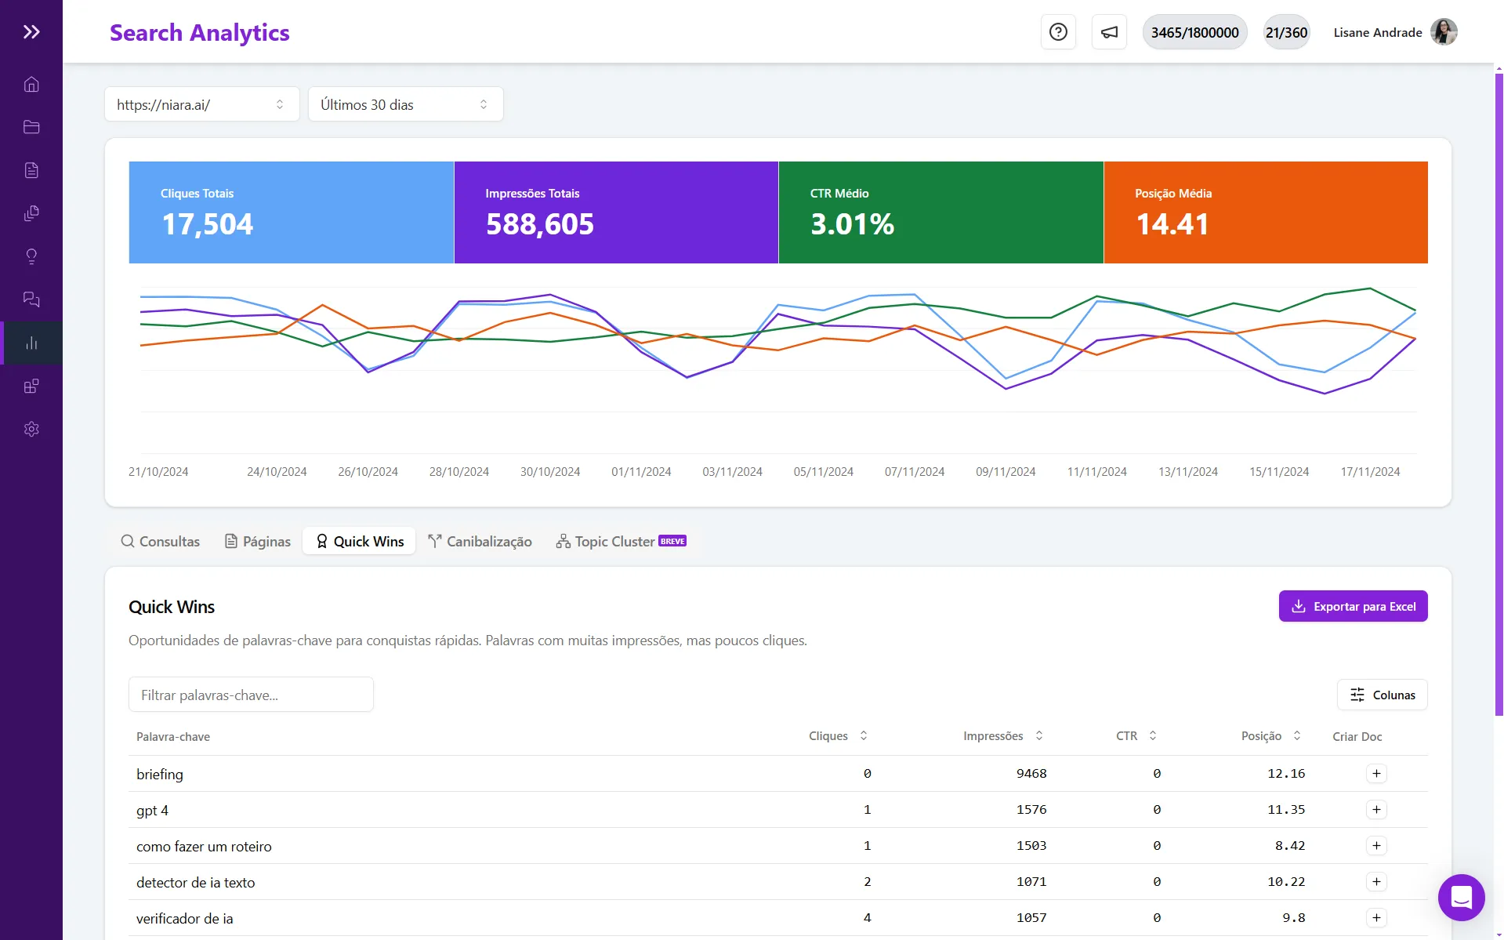Click the 21/360 usage badge
1504x940 pixels.
(1286, 32)
